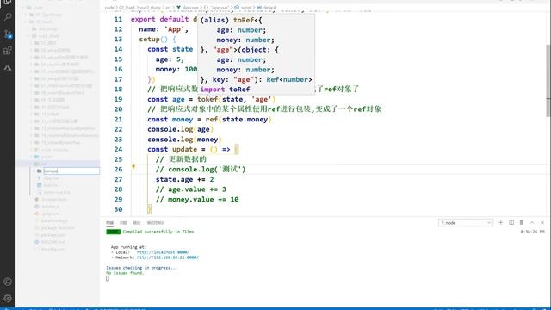
Task: Click 'default' in the breadcrumb path
Action: click(269, 8)
